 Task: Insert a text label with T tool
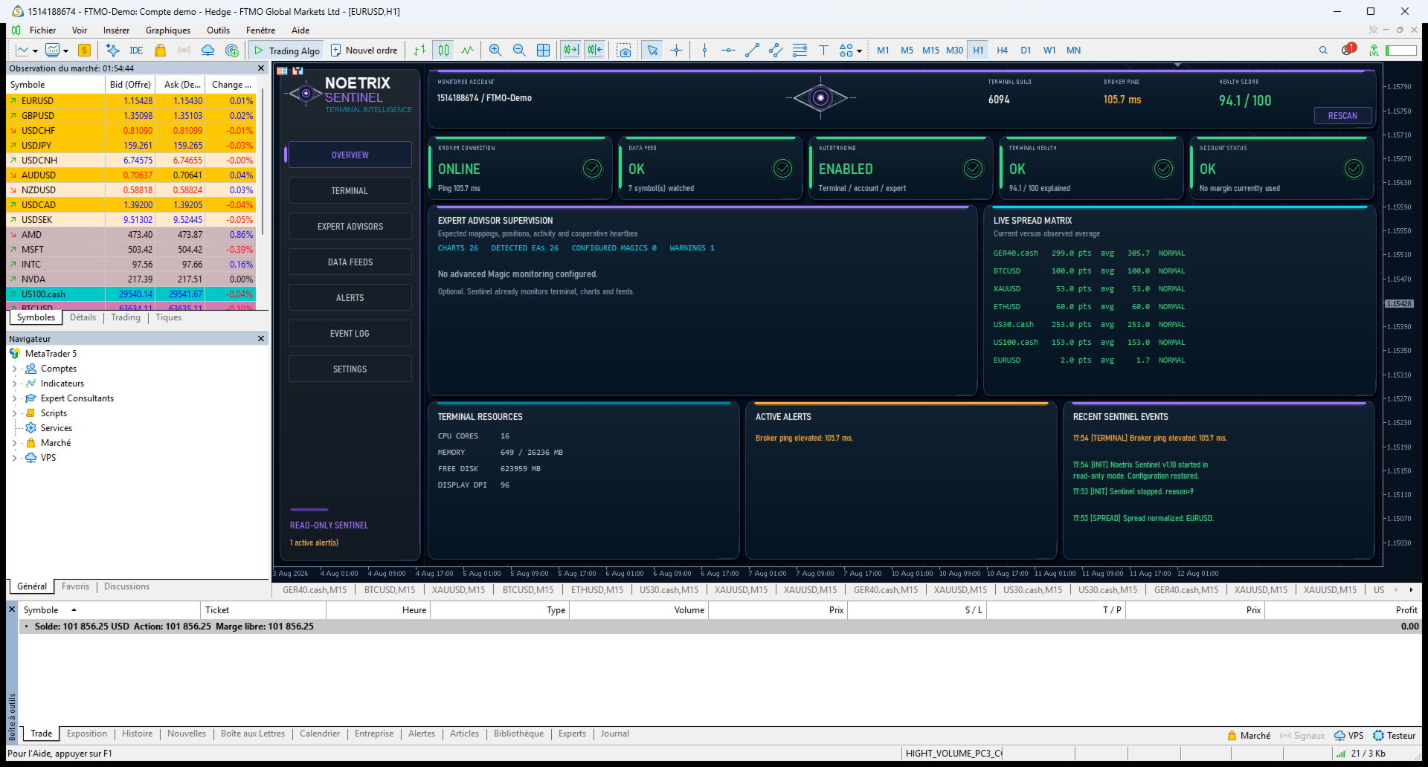[x=823, y=51]
